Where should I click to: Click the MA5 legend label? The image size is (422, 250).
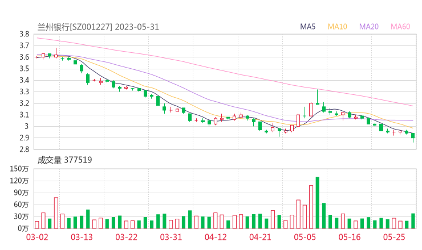pyautogui.click(x=307, y=27)
